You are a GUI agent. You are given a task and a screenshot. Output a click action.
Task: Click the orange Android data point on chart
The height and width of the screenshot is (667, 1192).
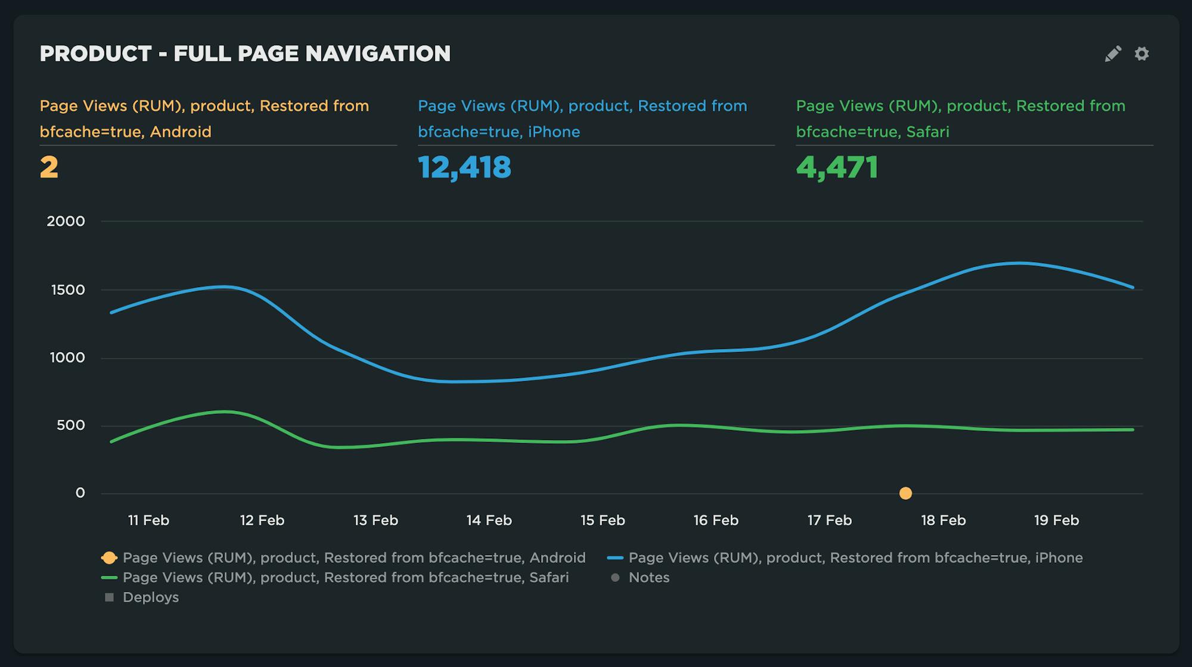click(905, 493)
